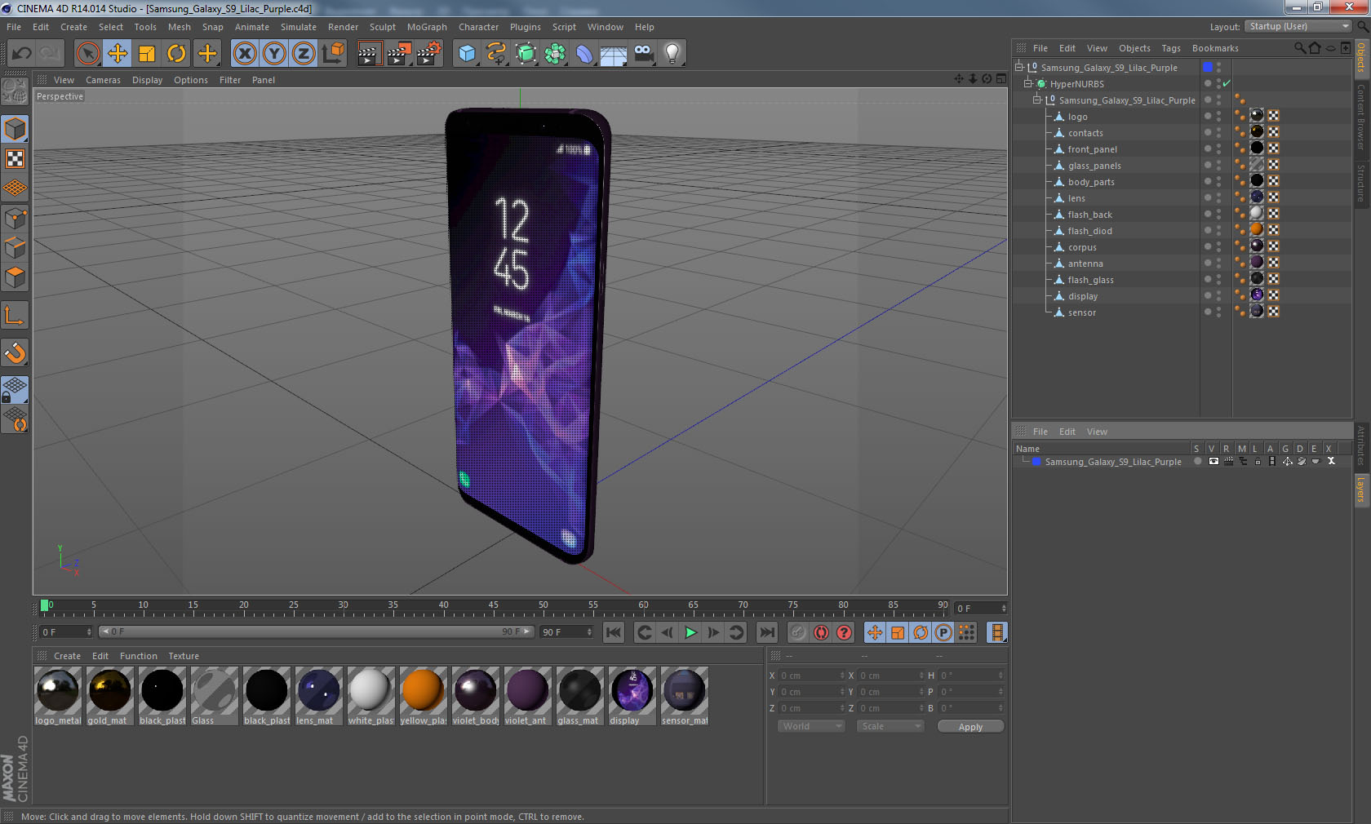Toggle Z axis lock
Viewport: 1371px width, 824px height.
tap(304, 54)
